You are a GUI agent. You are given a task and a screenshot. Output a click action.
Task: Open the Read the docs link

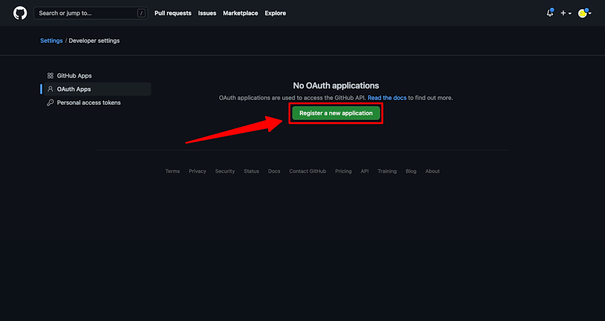tap(387, 98)
